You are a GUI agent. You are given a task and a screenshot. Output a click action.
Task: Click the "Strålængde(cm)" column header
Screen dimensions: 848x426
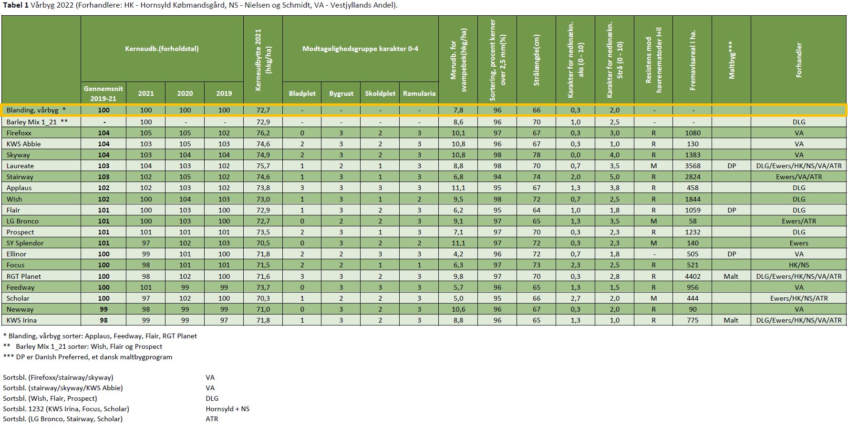pyautogui.click(x=536, y=60)
